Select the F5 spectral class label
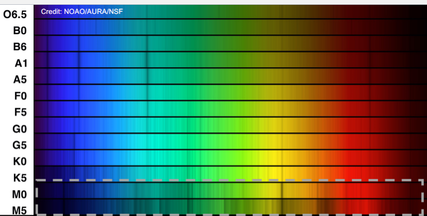This screenshot has height=216, width=427. 21,113
